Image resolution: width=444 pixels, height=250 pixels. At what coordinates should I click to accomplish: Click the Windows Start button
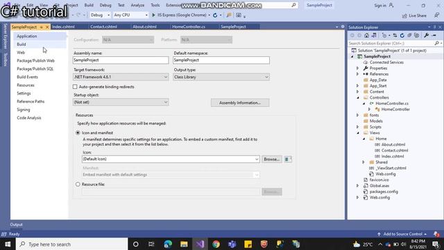point(8,244)
